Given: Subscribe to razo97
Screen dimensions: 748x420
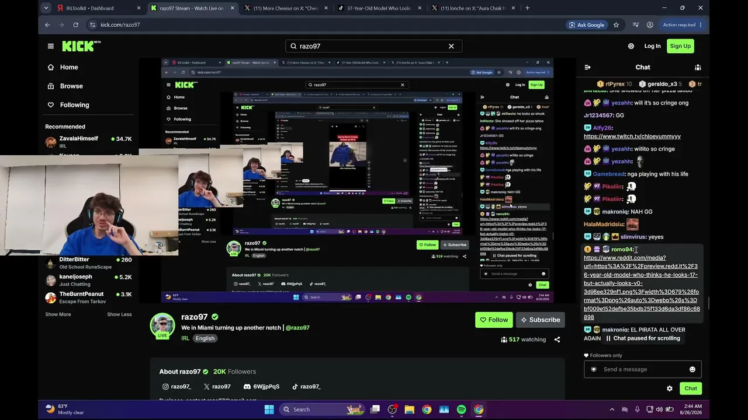Looking at the screenshot, I should coord(541,320).
